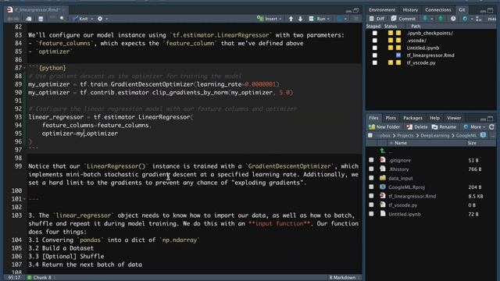Sort files by the Name column header
The image size is (500, 281).
click(426, 143)
